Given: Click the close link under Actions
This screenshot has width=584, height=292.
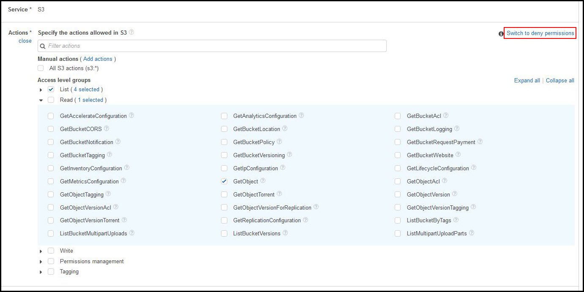Looking at the screenshot, I should pos(25,41).
